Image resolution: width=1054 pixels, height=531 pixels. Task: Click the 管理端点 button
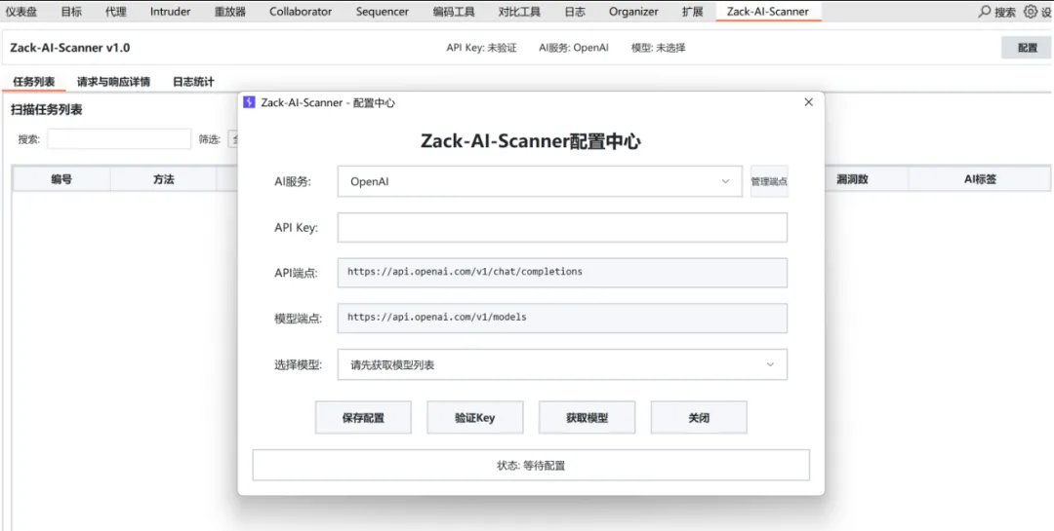[769, 181]
